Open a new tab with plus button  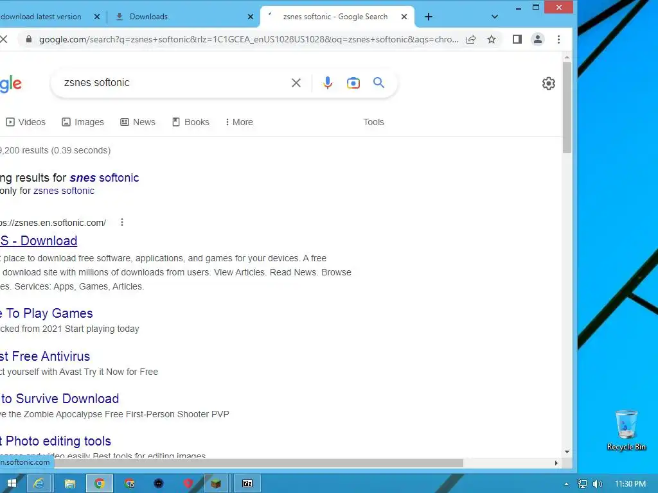429,17
